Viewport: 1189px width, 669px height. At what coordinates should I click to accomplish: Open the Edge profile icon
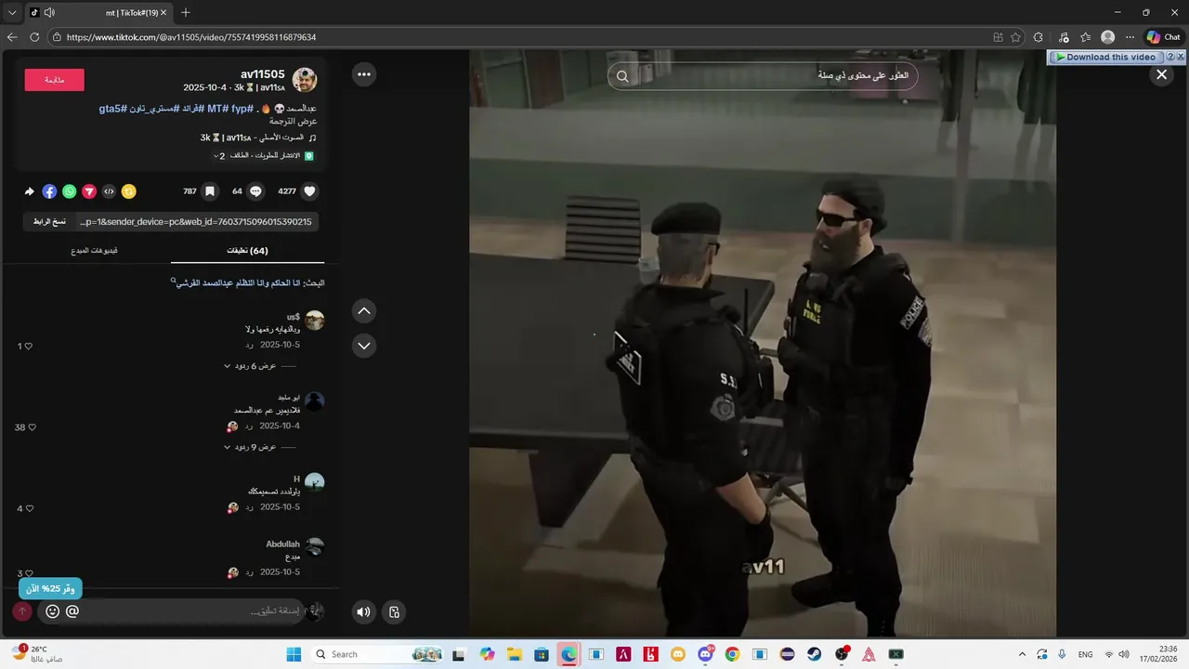pos(1107,37)
